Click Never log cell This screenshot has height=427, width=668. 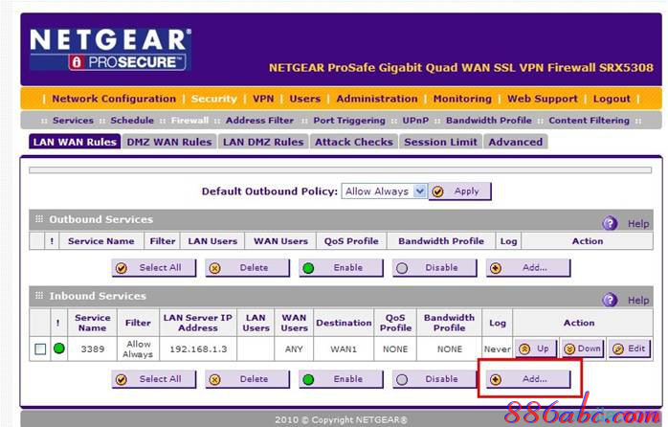point(497,349)
